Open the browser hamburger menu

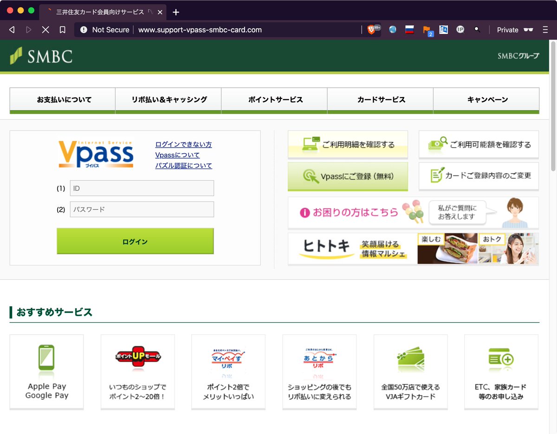click(545, 30)
